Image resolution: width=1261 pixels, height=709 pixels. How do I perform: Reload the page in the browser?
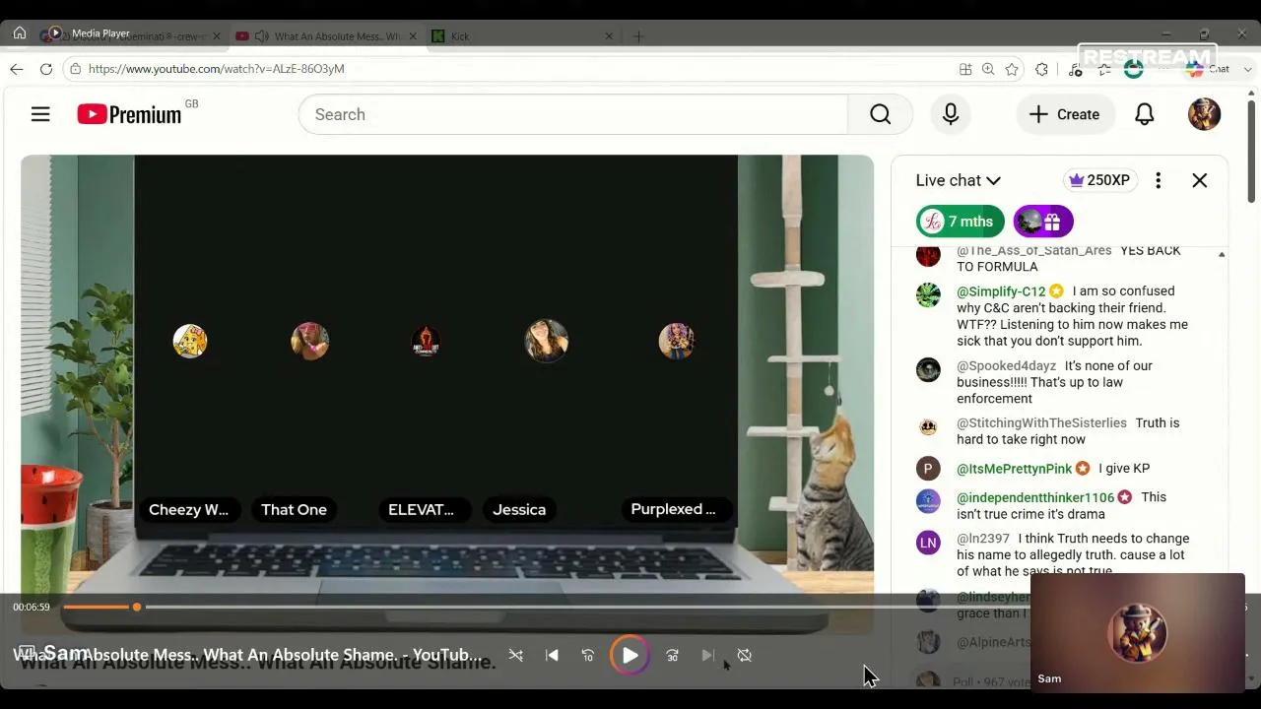(46, 69)
